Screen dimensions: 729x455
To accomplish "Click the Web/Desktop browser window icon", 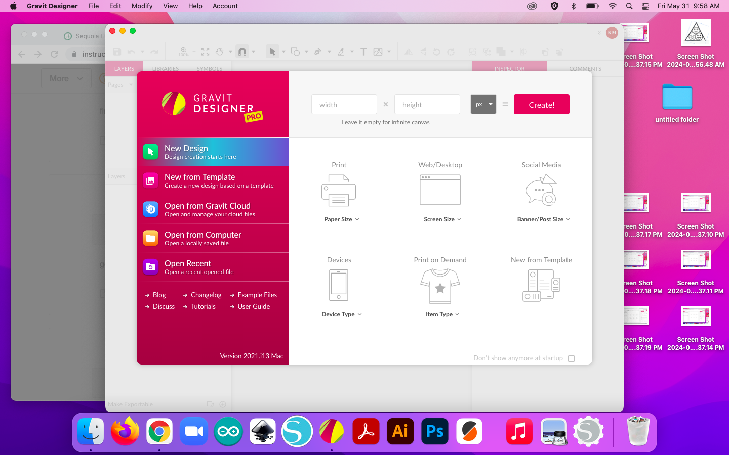I will pyautogui.click(x=440, y=190).
